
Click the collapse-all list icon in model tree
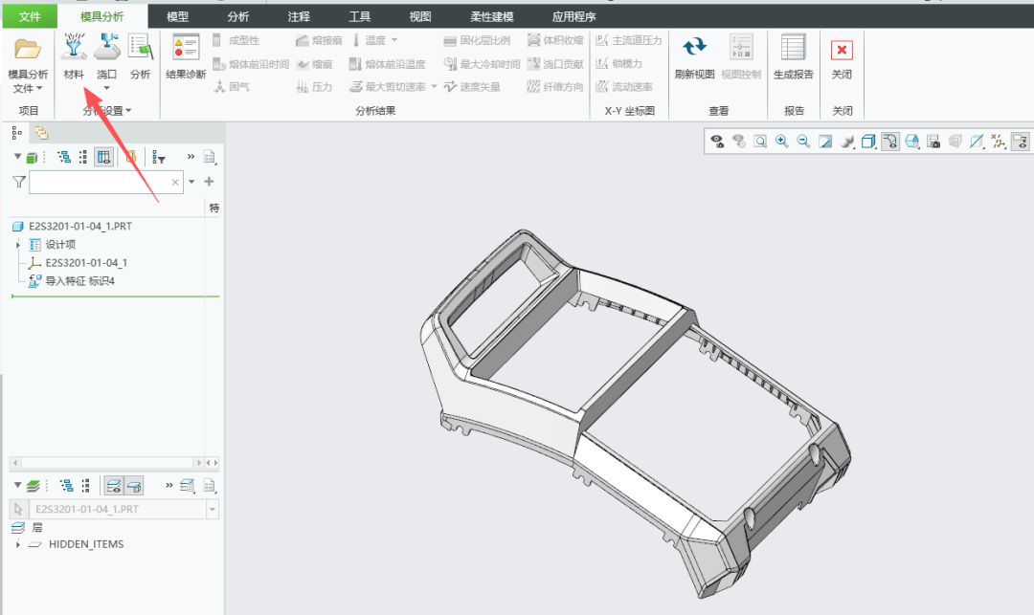pyautogui.click(x=83, y=157)
